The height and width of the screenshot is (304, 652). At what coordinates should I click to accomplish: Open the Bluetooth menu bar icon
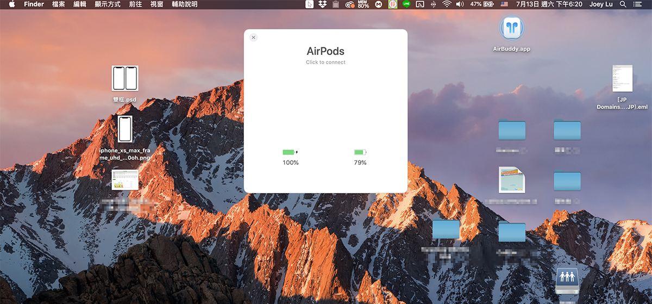(x=433, y=4)
